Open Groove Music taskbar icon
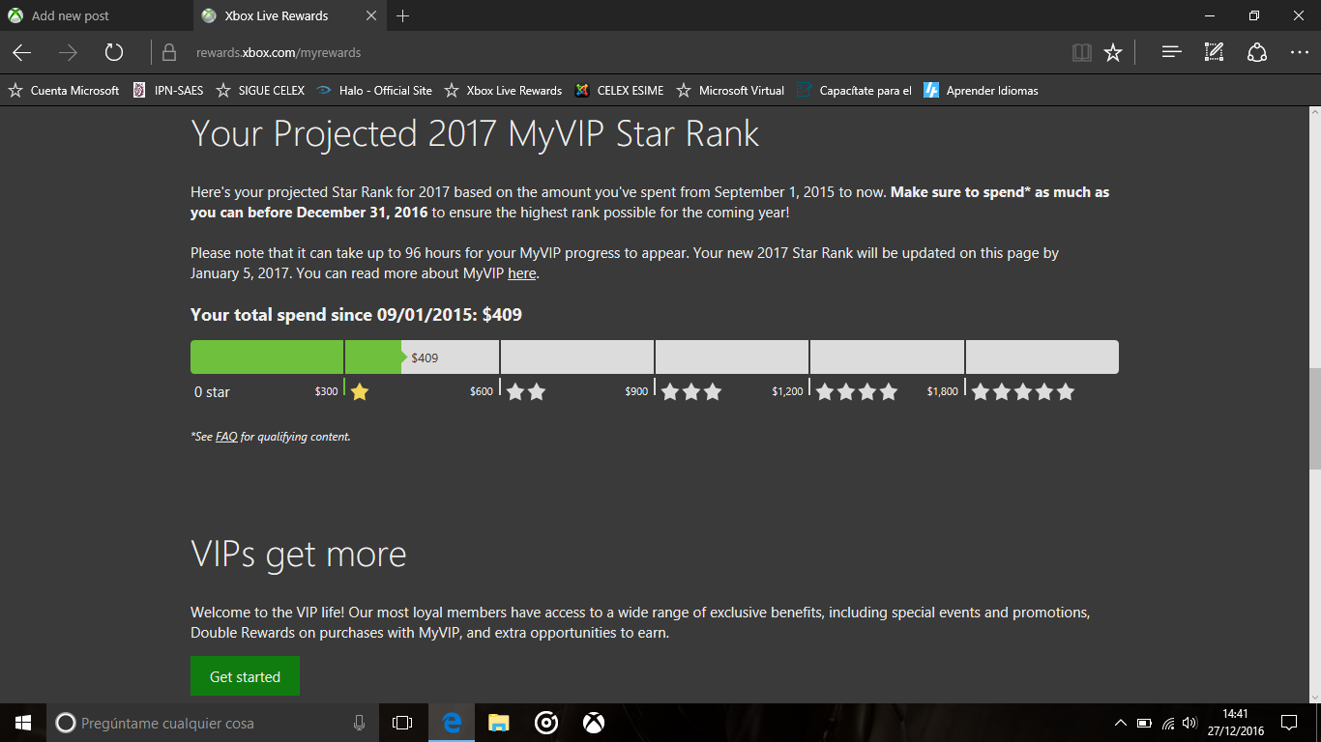 tap(546, 723)
